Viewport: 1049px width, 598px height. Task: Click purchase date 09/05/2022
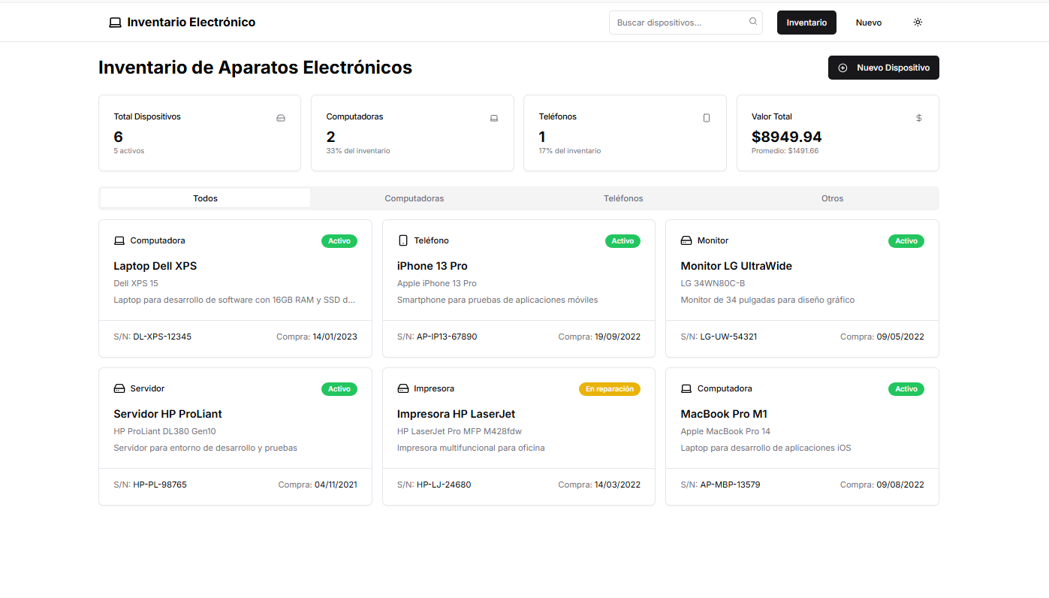900,337
